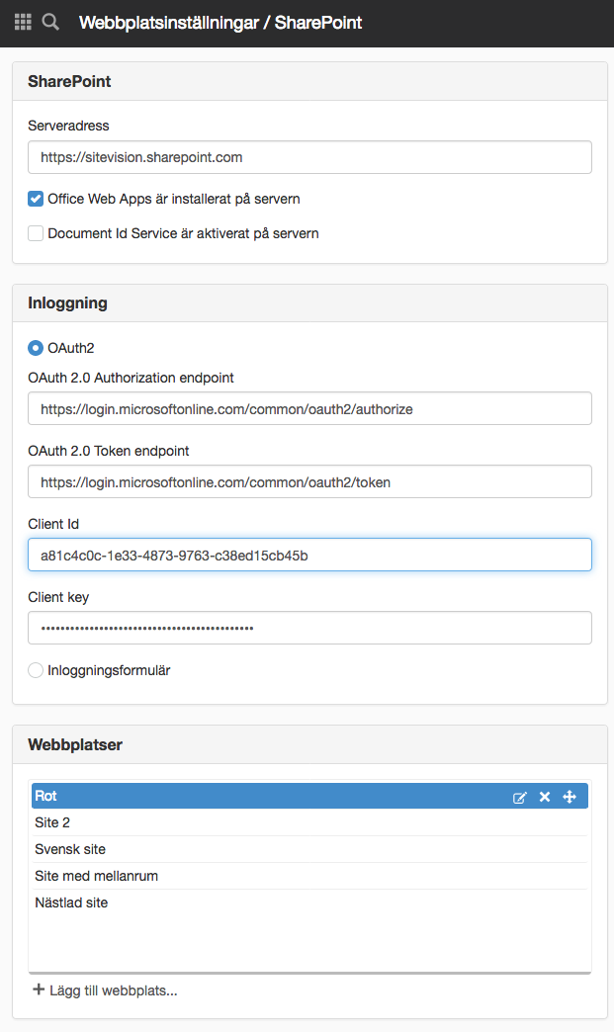Screen dimensions: 614x1032
Task: Click the Webbplatser panel heading
Action: click(75, 745)
